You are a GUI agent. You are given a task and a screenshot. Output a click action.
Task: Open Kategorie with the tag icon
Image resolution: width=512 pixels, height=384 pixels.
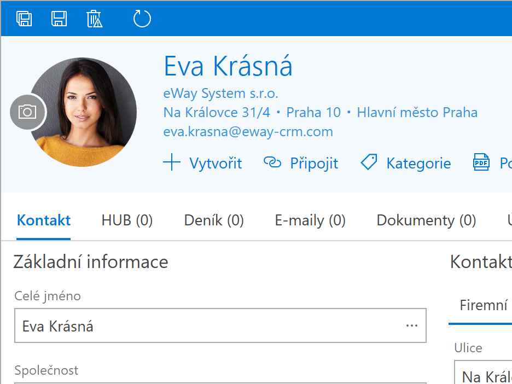(x=406, y=163)
